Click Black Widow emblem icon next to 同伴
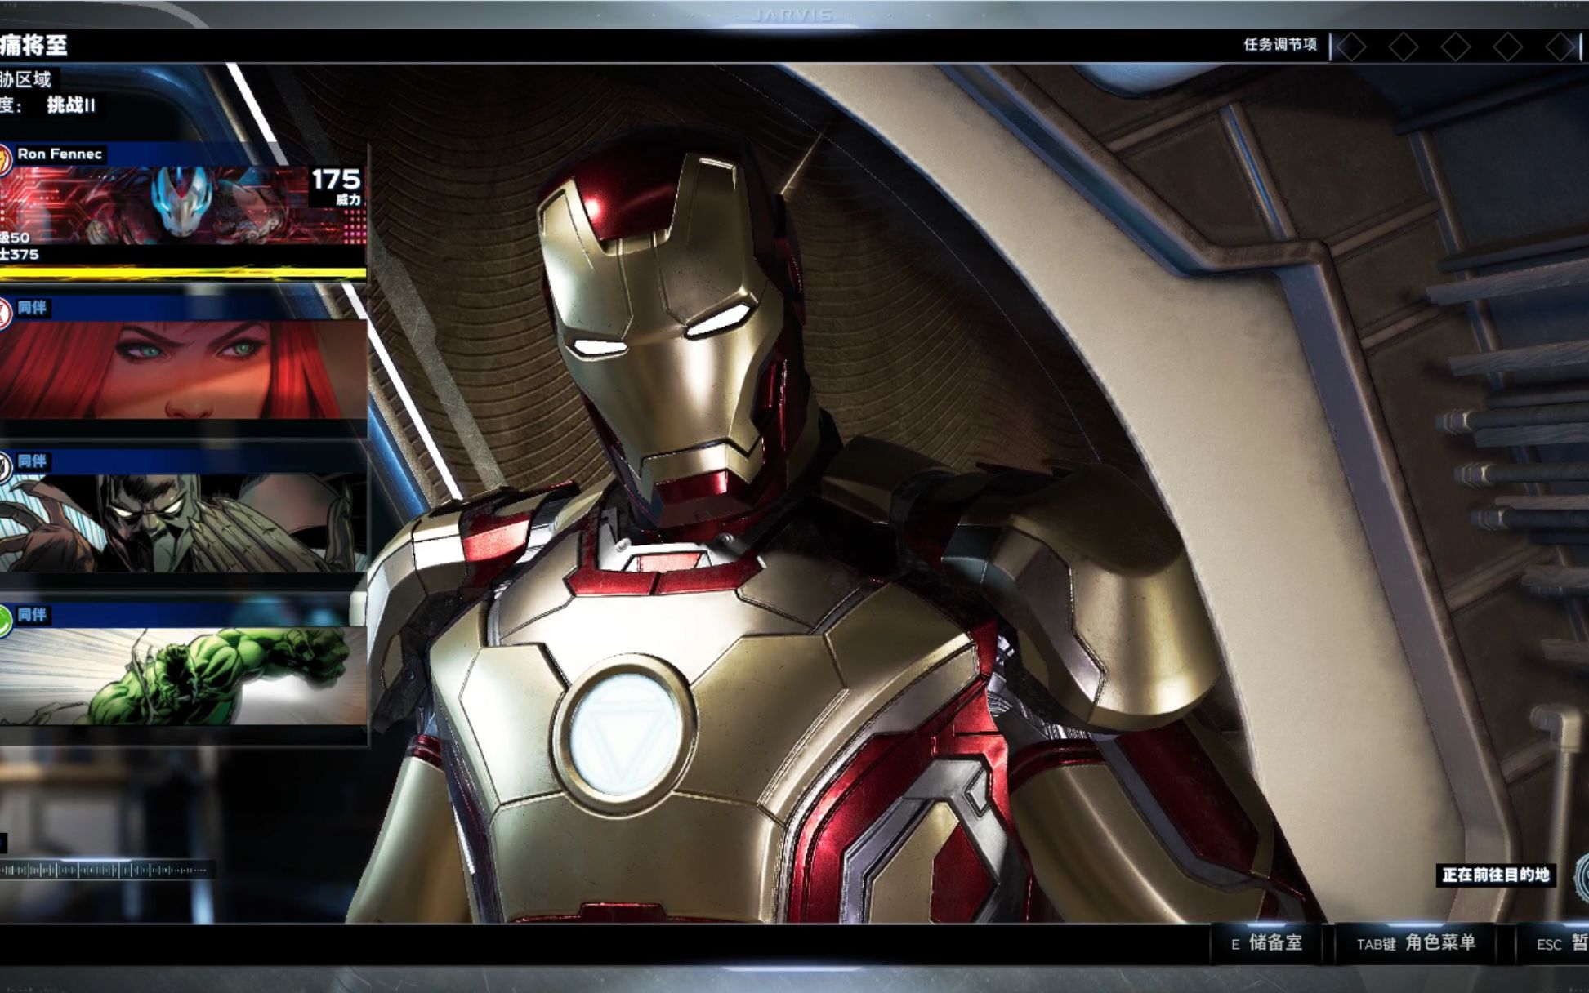The height and width of the screenshot is (993, 1589). (4, 313)
